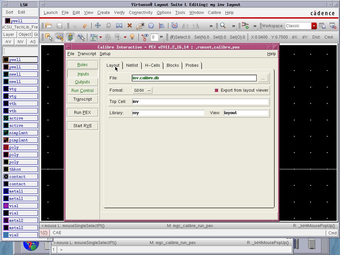This screenshot has height=255, width=340.
Task: Click the Start RVE button
Action: coord(82,126)
